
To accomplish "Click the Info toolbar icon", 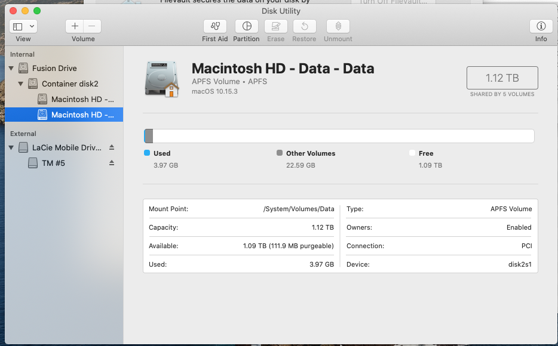I will 541,26.
